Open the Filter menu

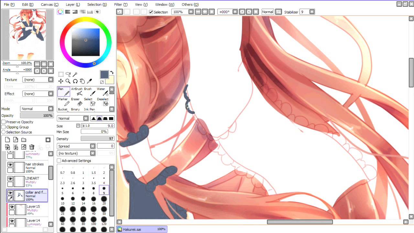pos(121,5)
